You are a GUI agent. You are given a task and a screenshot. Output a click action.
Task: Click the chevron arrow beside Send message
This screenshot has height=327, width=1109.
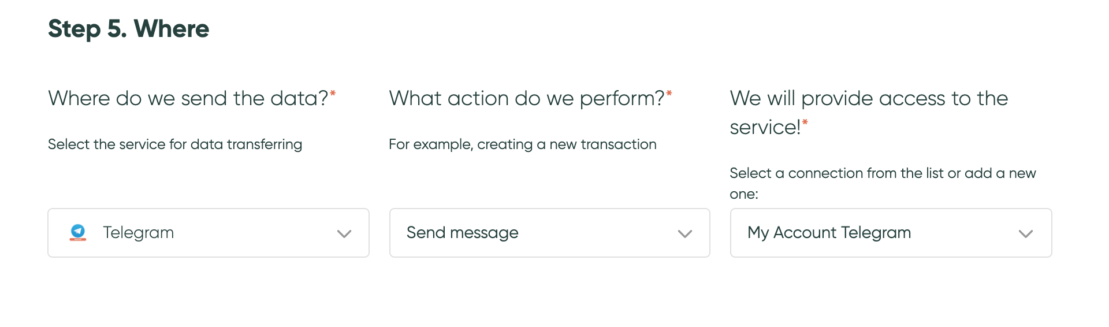tap(685, 234)
